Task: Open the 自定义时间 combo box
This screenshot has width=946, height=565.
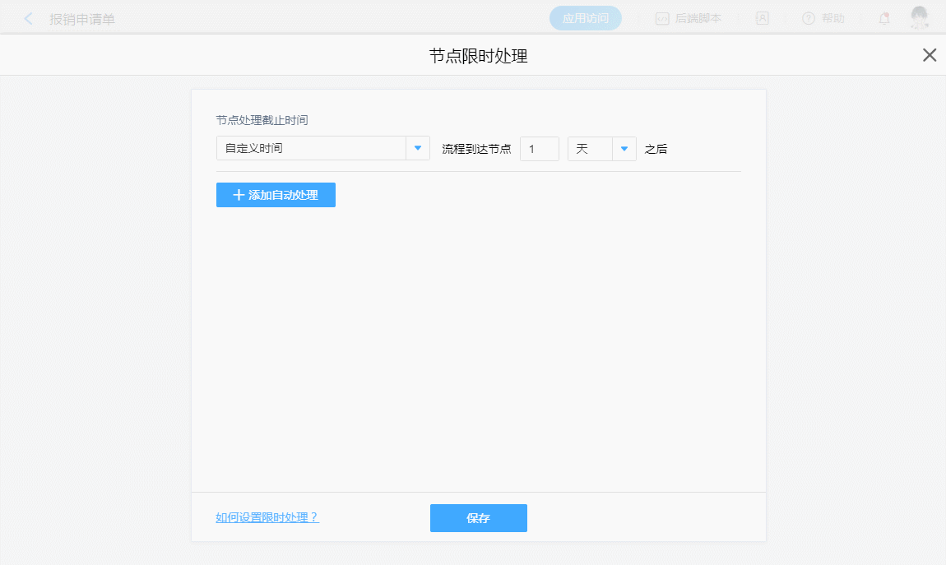Action: [311, 149]
